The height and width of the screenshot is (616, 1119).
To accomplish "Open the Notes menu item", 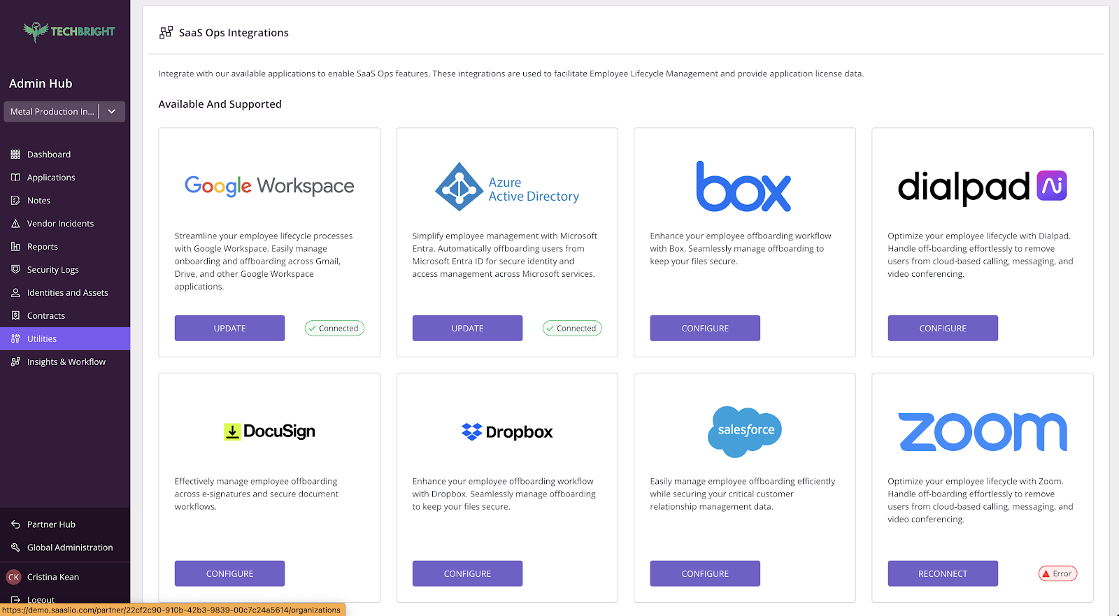I will (65, 201).
